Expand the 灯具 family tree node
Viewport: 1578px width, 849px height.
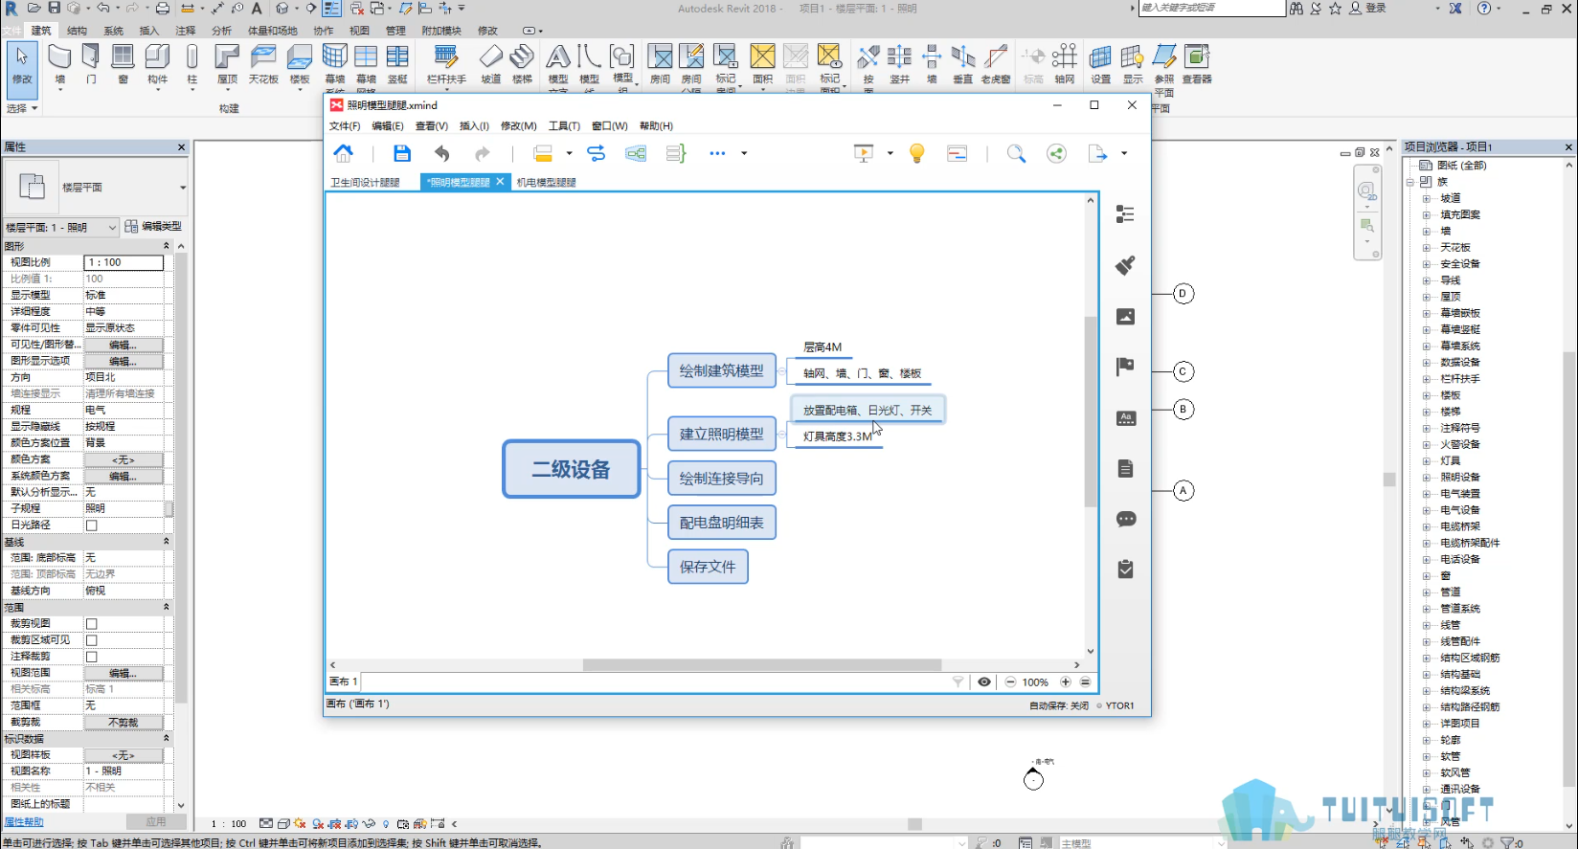click(x=1427, y=460)
